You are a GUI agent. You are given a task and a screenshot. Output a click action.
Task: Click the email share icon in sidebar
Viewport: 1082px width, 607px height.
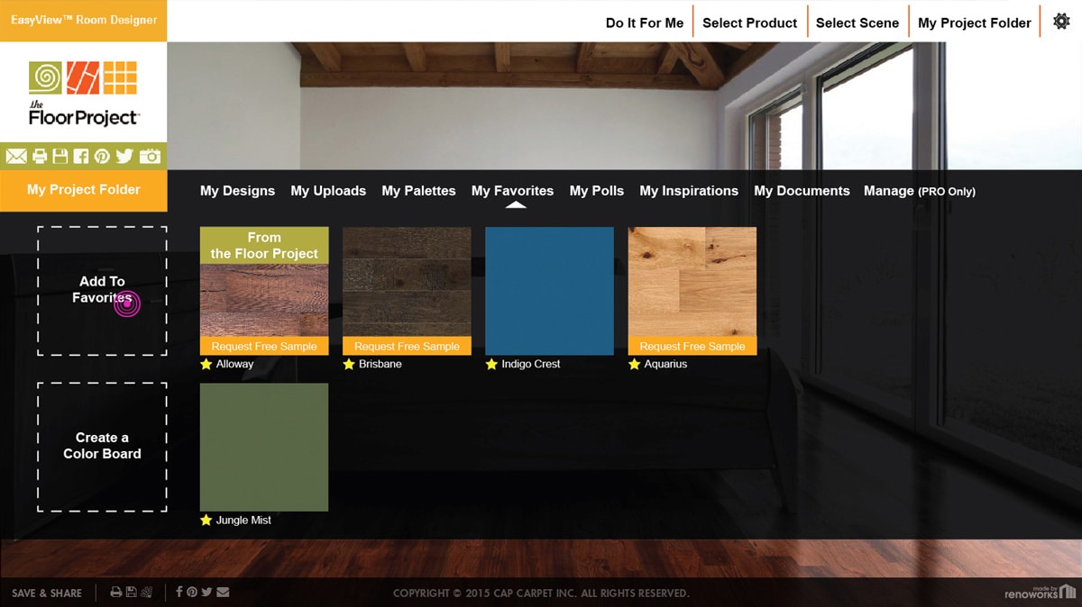point(16,156)
